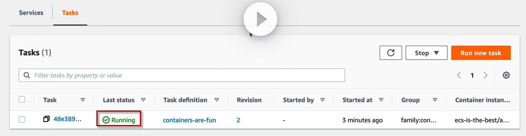526x136 pixels.
Task: Open task 48e389 link
Action: pos(67,119)
